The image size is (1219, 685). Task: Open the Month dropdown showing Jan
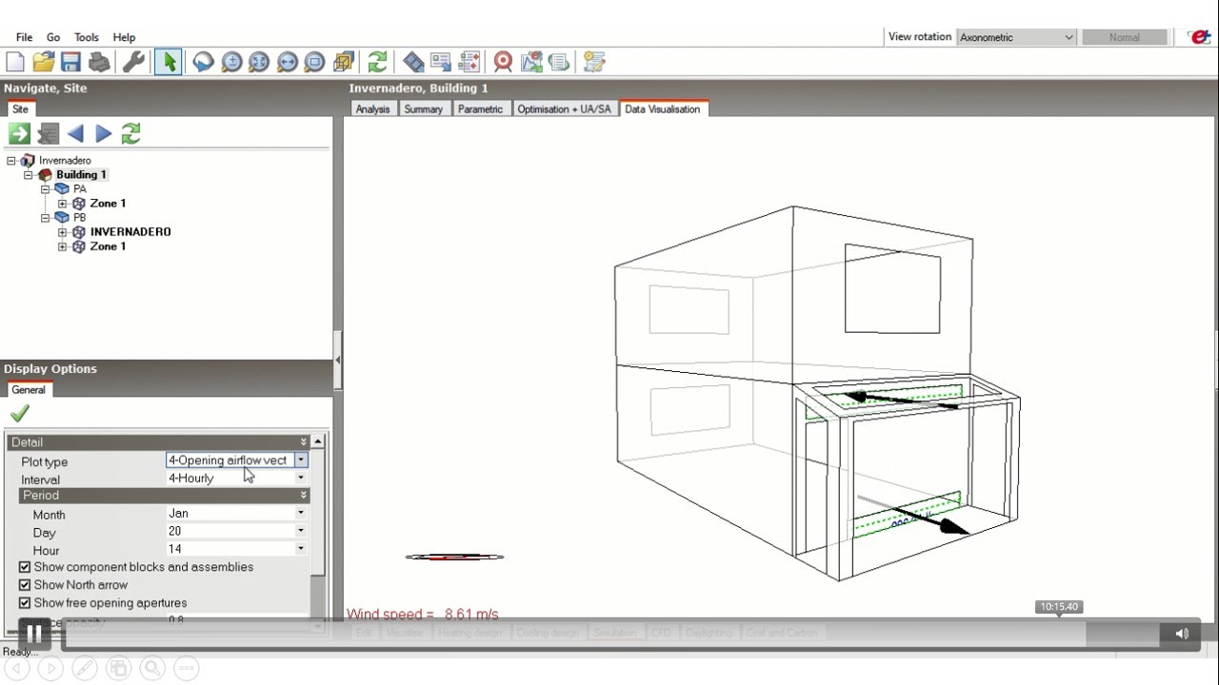300,514
